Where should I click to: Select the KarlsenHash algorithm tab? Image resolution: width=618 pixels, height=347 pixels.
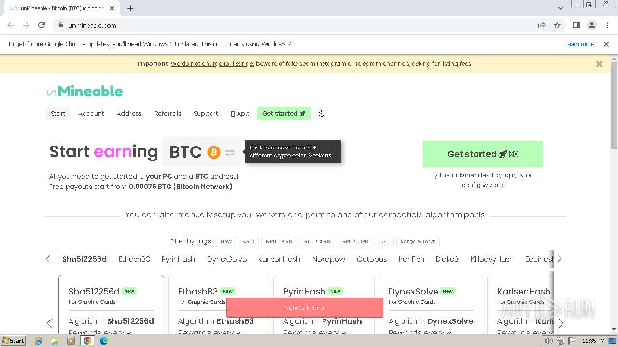pos(279,259)
